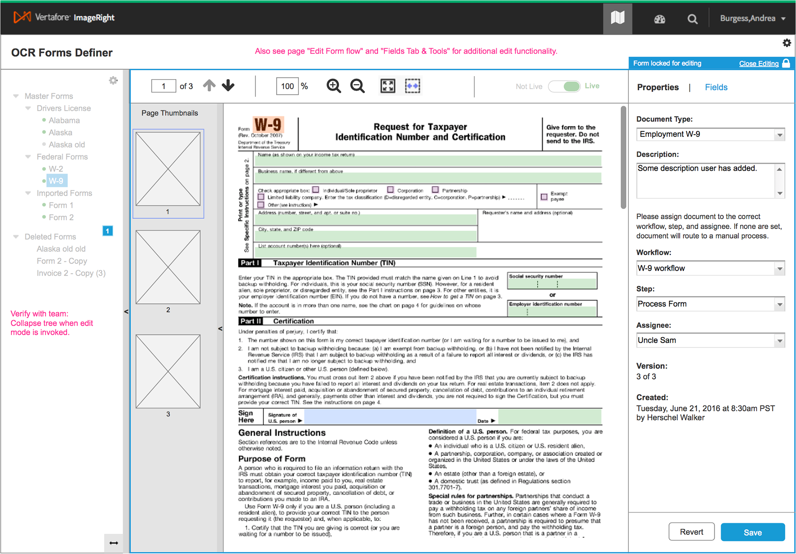Image resolution: width=796 pixels, height=554 pixels.
Task: Switch to the Fields tab
Action: [716, 87]
